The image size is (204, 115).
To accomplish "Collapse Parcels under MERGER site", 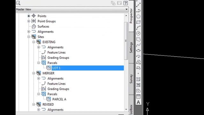I will (x=39, y=94).
